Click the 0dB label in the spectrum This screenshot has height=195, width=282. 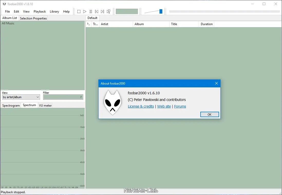pyautogui.click(x=82, y=115)
